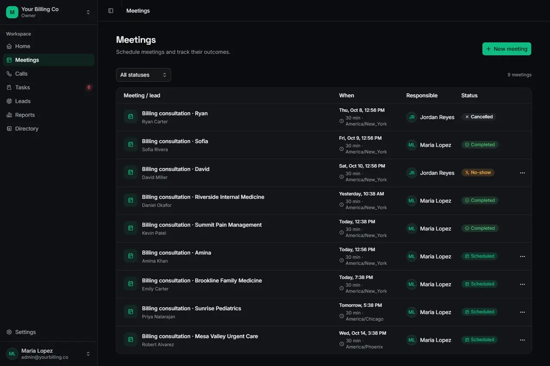Open Settings from the sidebar

point(49,332)
